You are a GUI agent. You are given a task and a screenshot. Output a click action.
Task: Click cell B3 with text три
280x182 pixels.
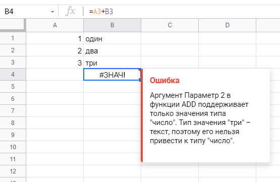pyautogui.click(x=112, y=63)
